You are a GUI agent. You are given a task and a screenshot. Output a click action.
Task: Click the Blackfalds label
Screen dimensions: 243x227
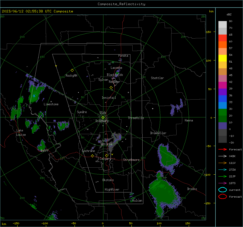click(115, 75)
